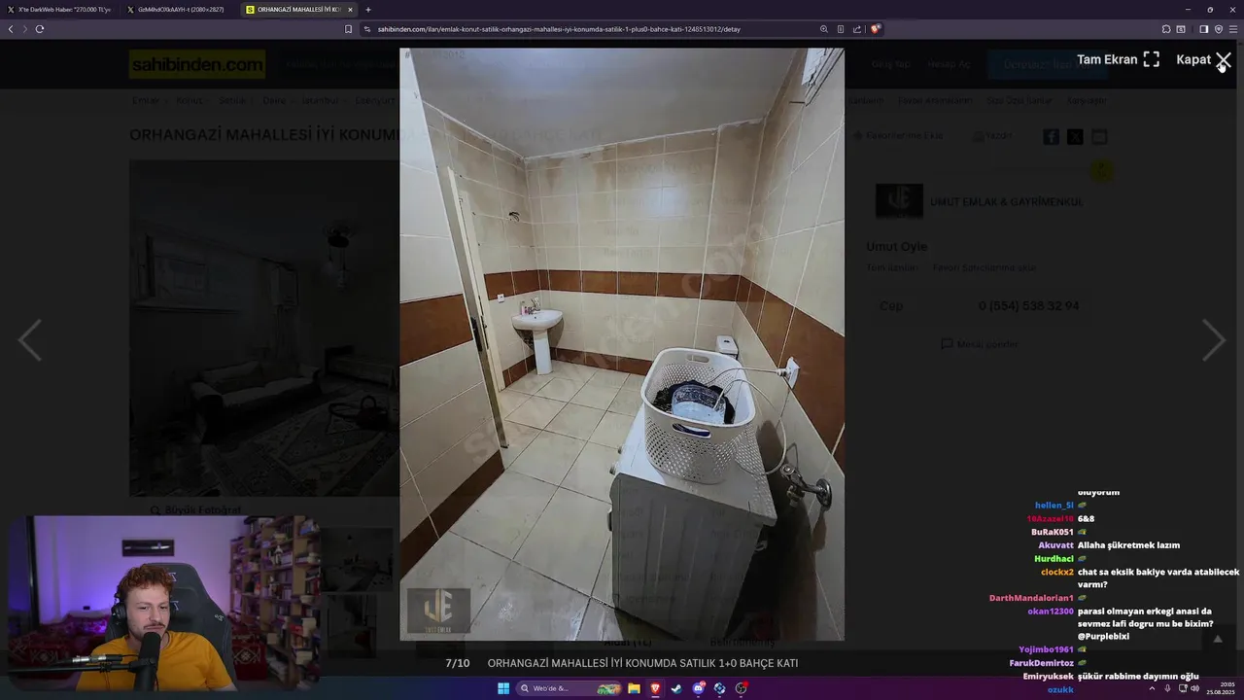Close the photo viewer with Kapat

point(1203,60)
